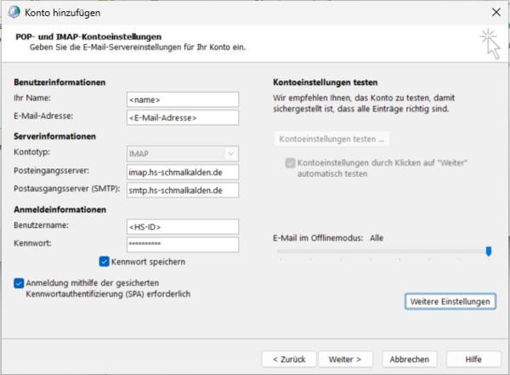Viewport: 510px width, 375px height.
Task: Toggle SPA secure authentication checkbox
Action: point(19,283)
